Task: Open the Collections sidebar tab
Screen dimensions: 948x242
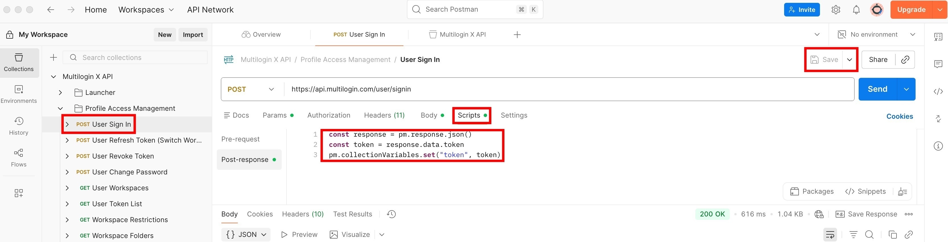Action: tap(19, 63)
